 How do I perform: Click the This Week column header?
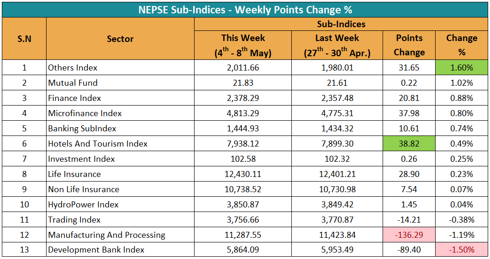243,45
